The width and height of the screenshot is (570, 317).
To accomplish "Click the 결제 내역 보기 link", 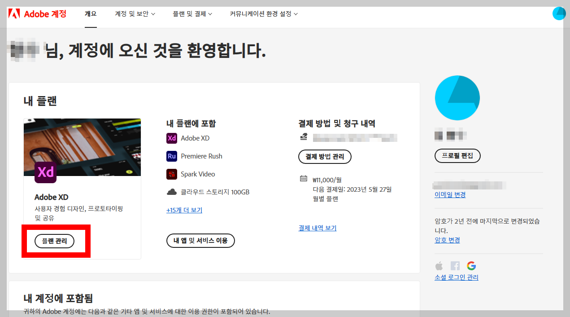I will point(317,228).
